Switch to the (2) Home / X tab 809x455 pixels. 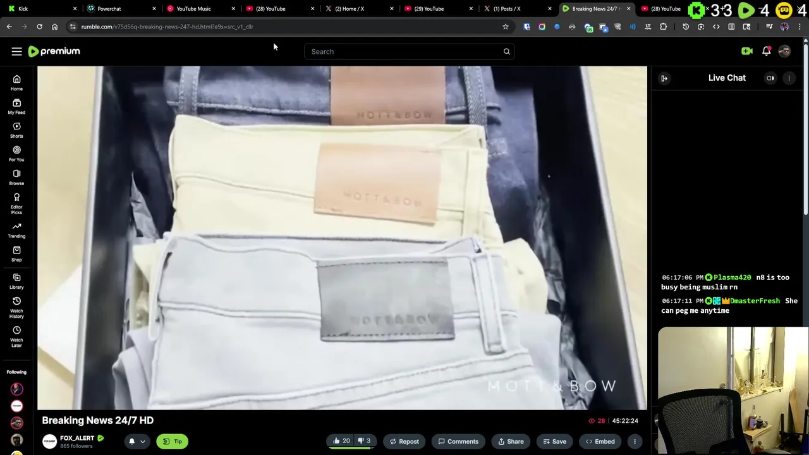coord(358,9)
